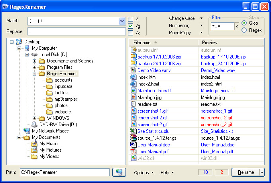Collapse the RegexRenamer folder node
271x183 pixels.
pos(34,74)
